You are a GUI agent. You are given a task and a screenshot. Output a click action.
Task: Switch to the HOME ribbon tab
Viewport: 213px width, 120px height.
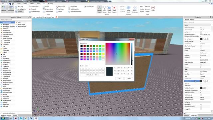pos(19,4)
